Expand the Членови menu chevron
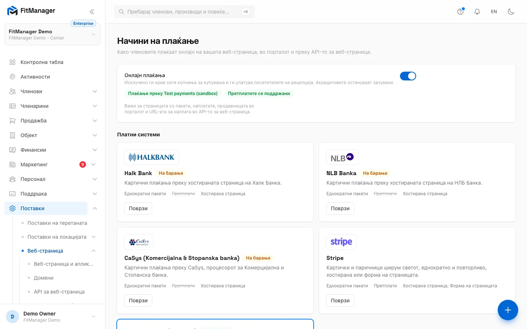The width and height of the screenshot is (527, 329). [x=95, y=91]
